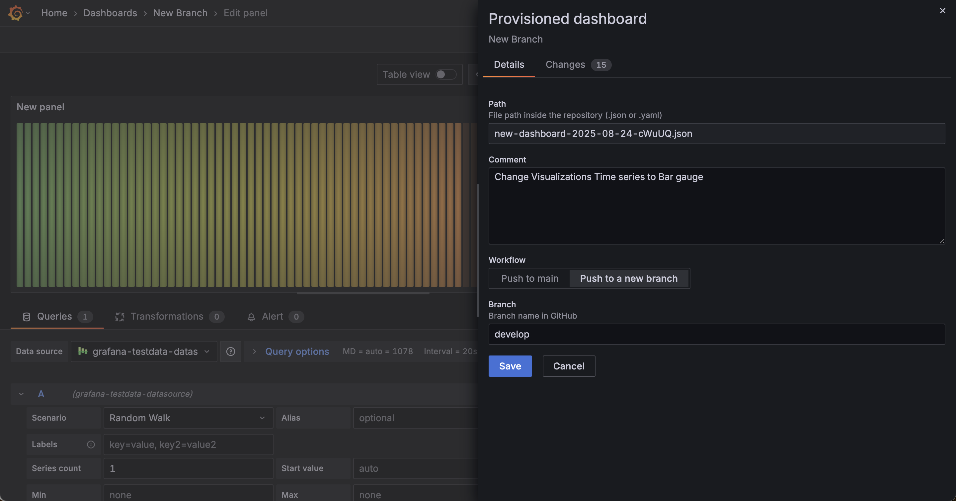Click query name A
This screenshot has width=956, height=501.
(41, 394)
